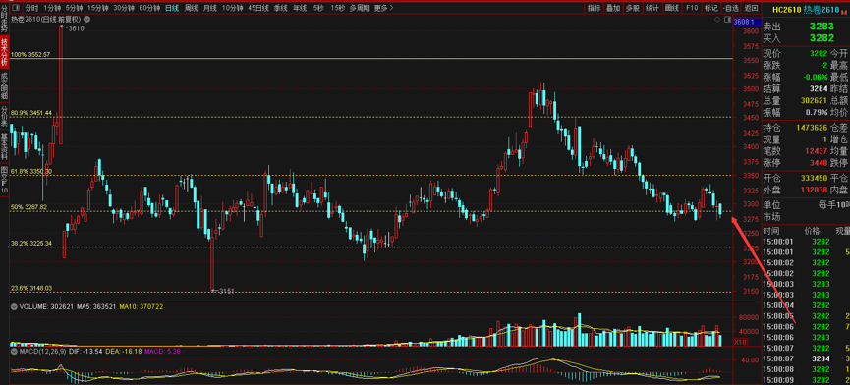The width and height of the screenshot is (850, 385).
Task: Click the 61.8% 3350.30 Fibonacci label
Action: click(x=31, y=171)
